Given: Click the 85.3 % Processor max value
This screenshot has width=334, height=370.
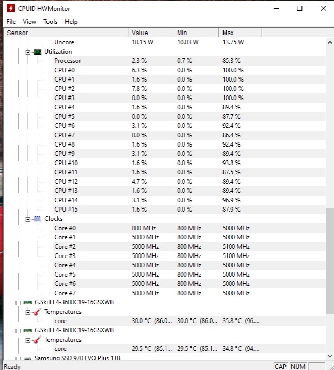Looking at the screenshot, I should point(231,61).
